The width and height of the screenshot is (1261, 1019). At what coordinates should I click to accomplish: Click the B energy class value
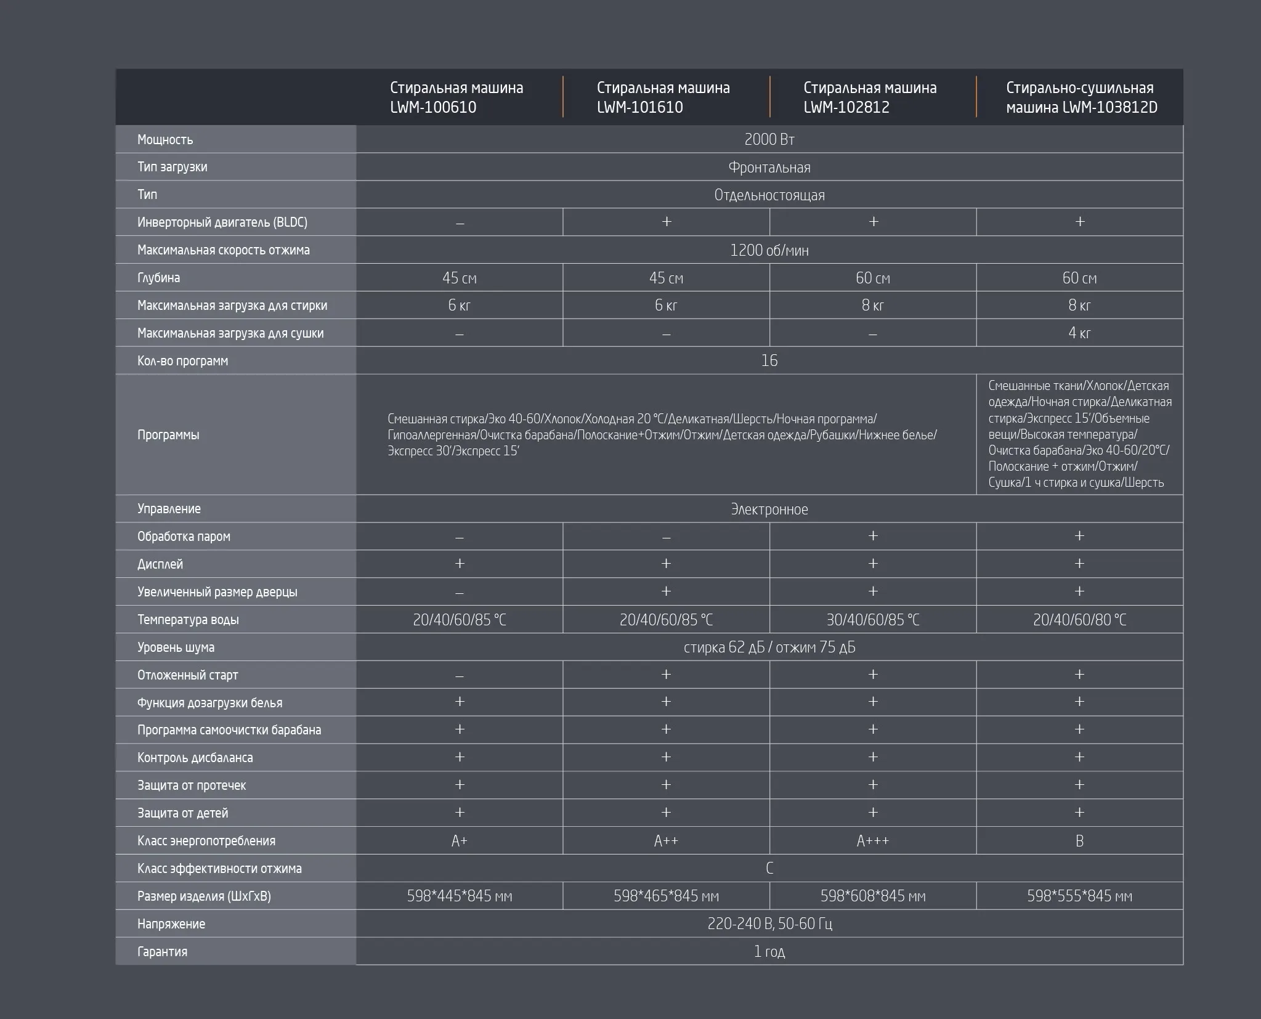click(1079, 841)
